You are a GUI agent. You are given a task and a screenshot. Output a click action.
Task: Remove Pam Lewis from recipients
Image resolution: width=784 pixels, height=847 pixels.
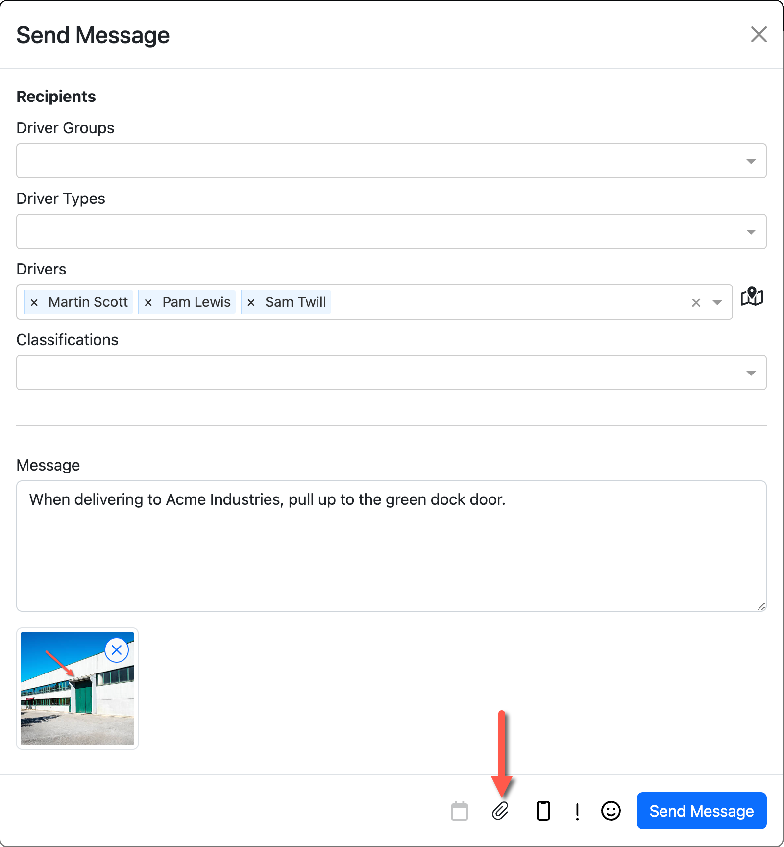point(148,302)
